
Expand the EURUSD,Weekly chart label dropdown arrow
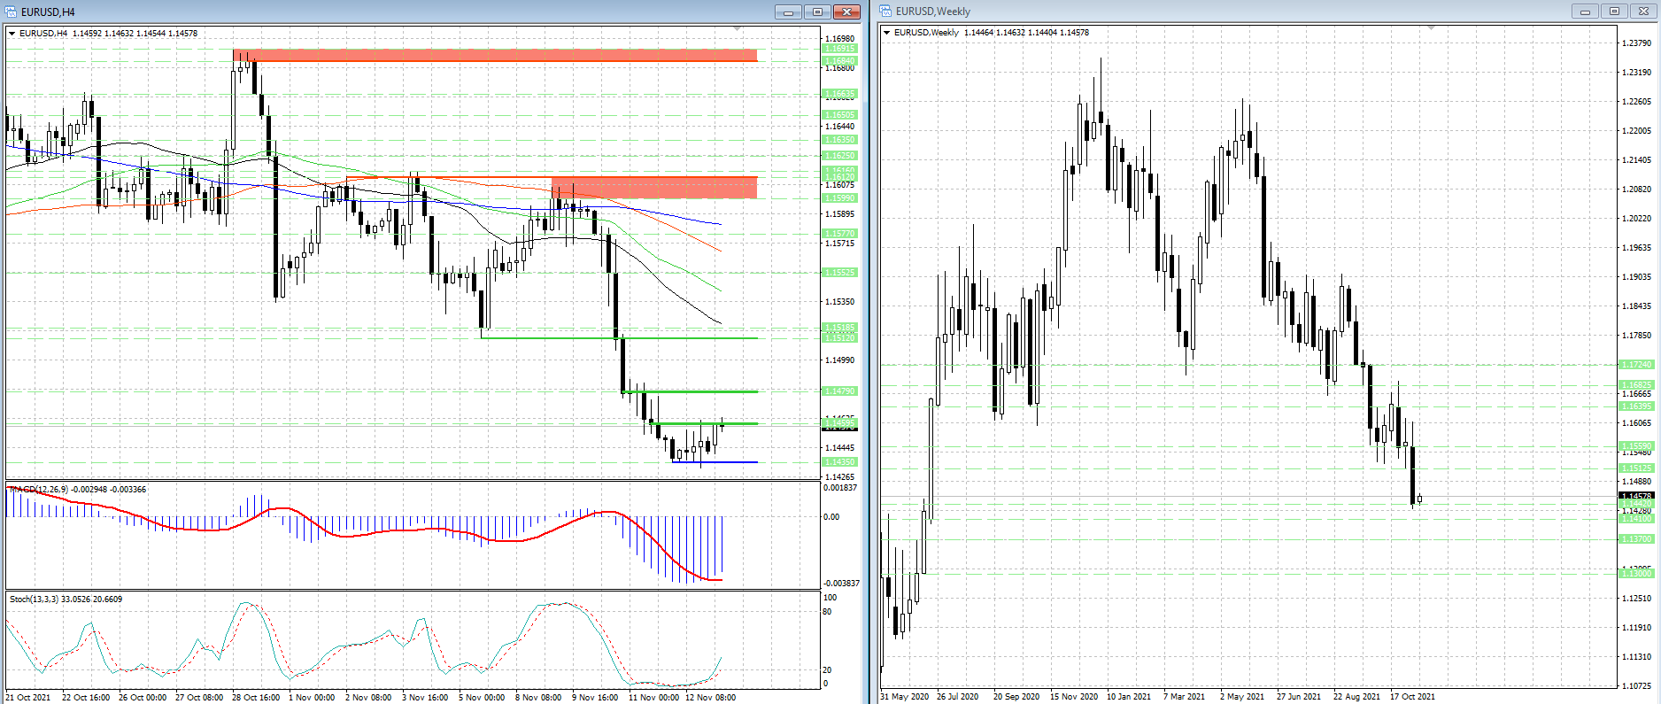[x=887, y=33]
